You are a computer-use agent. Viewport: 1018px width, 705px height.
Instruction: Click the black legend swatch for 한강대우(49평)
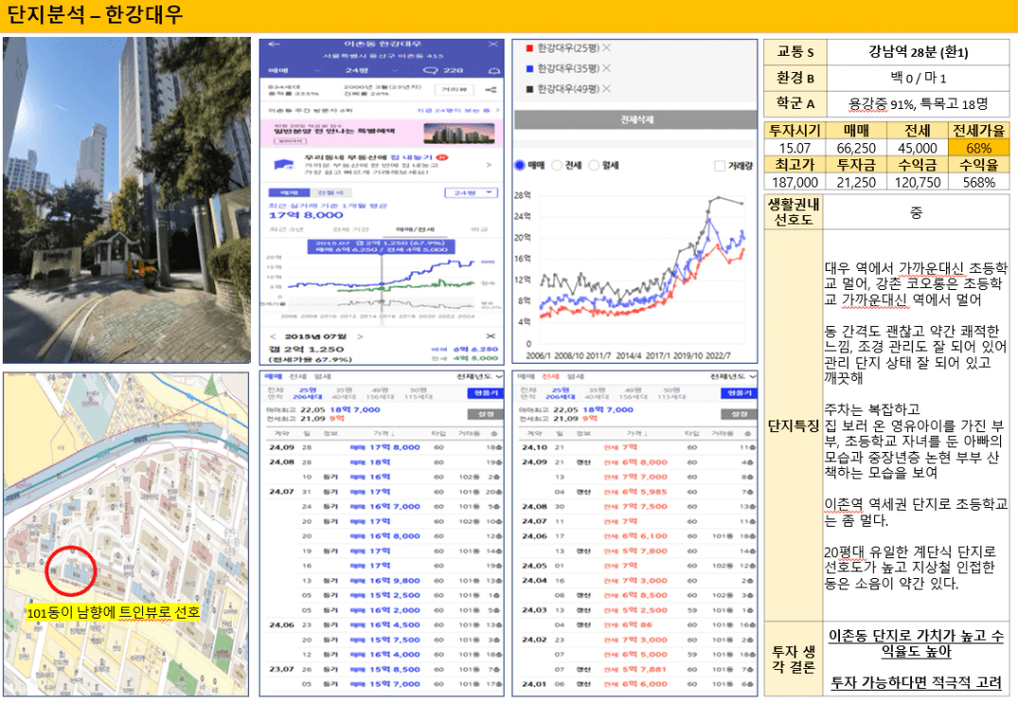coord(529,88)
